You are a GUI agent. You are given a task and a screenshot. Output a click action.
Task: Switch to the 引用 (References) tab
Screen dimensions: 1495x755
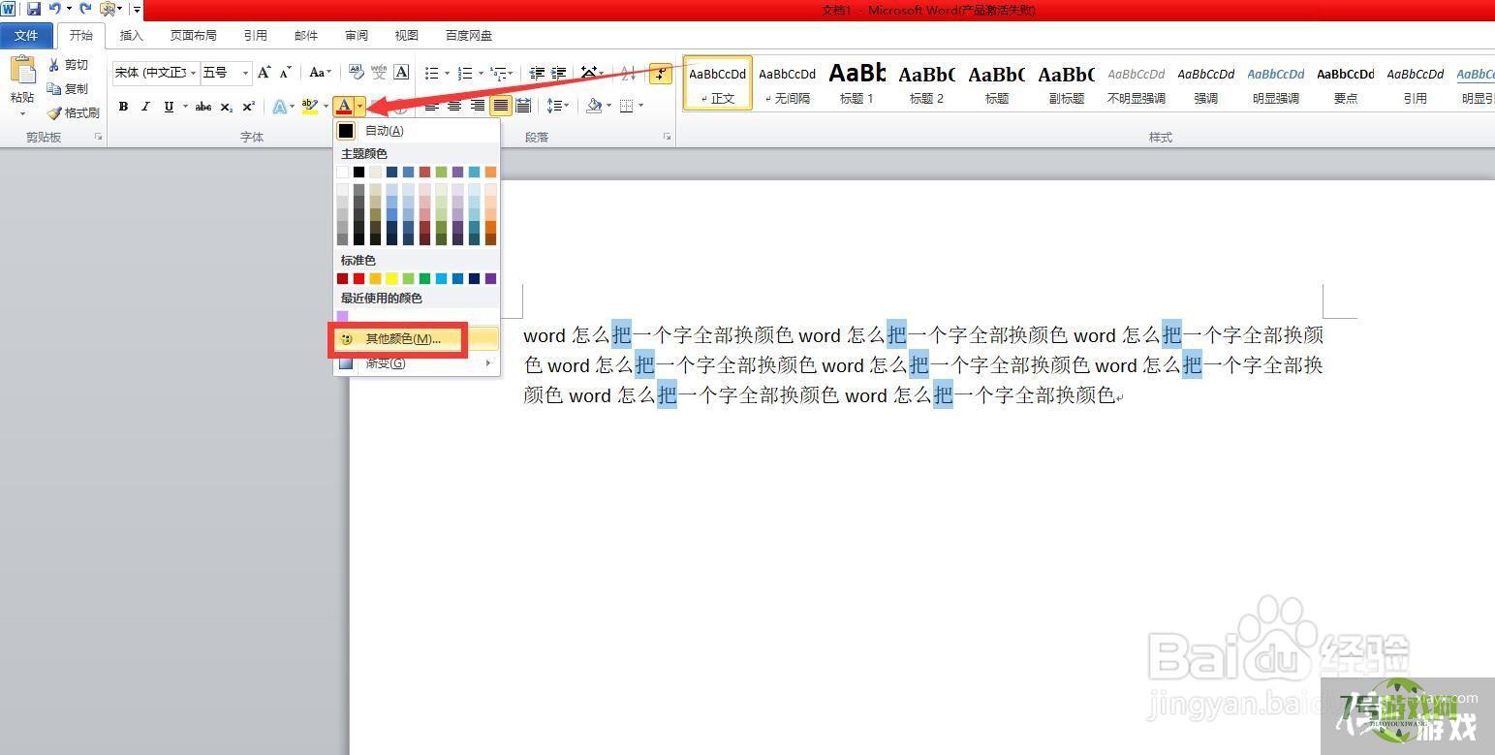click(255, 35)
